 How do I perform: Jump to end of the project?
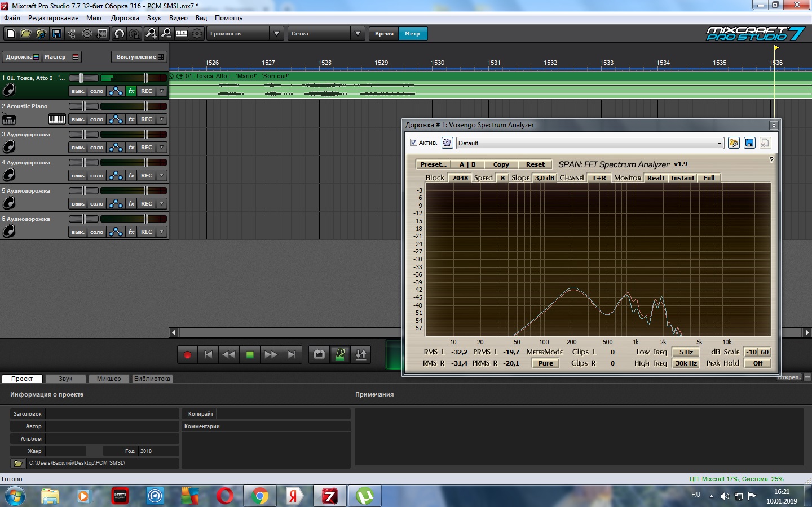pos(292,355)
